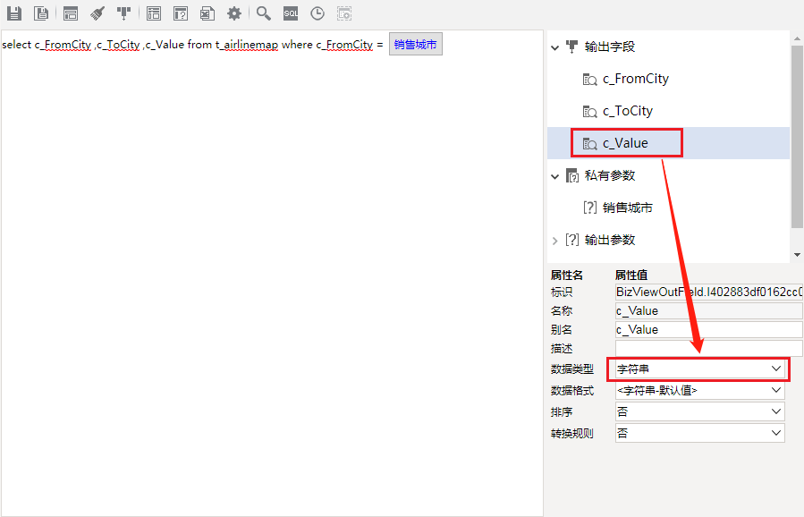Click scrollbar up arrow in field tree
The image size is (804, 517).
tap(797, 38)
